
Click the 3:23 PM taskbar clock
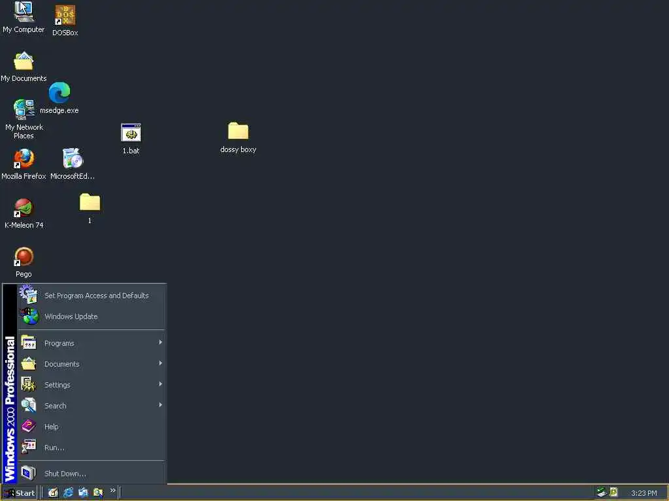(644, 493)
